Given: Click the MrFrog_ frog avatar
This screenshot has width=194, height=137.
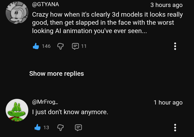Looking at the screenshot, I should point(17,110).
